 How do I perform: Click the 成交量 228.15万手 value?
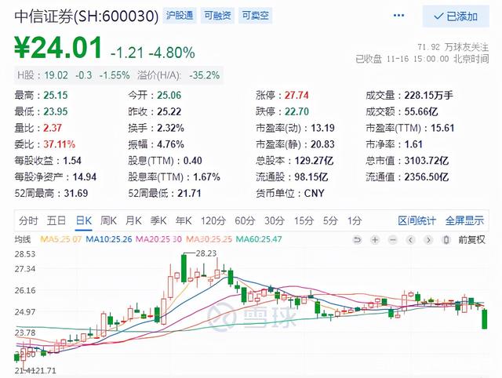[429, 95]
